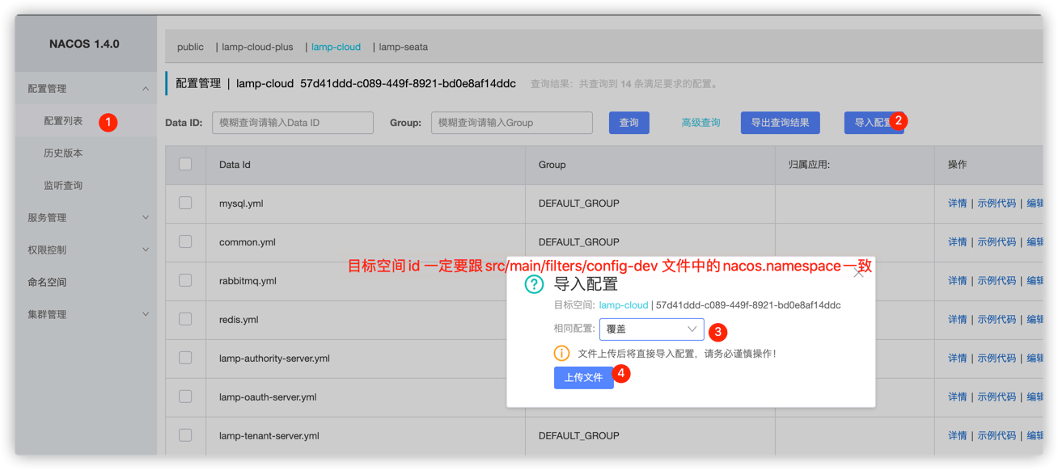View 详情 for rabbitmq.yml
Viewport: 1058px width, 470px height.
(x=956, y=280)
